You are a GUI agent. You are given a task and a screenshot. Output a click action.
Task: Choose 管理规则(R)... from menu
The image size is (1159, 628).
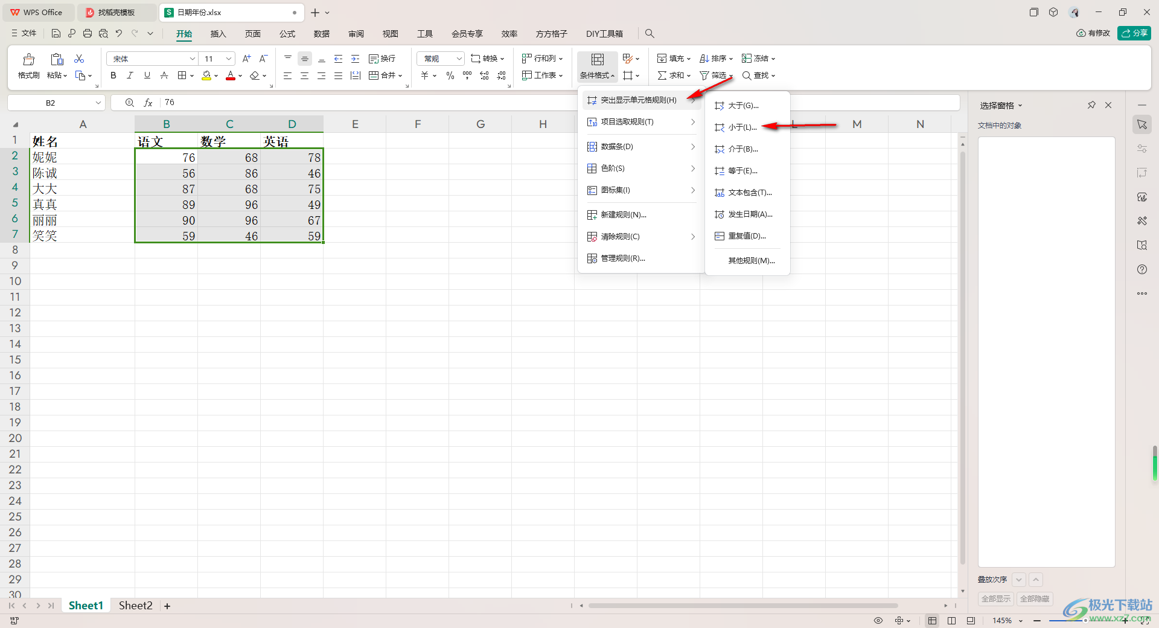pos(641,258)
